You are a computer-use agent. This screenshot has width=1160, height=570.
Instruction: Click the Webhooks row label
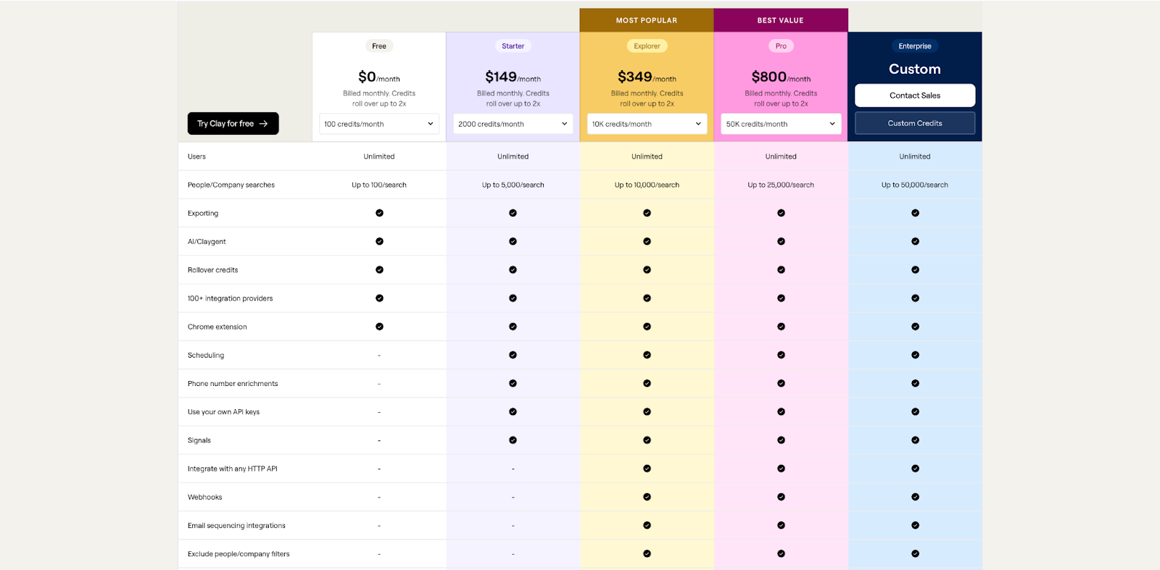[204, 497]
